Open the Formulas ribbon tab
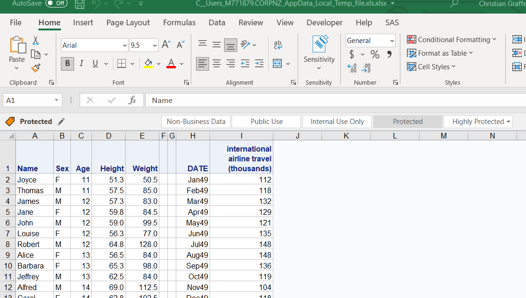 click(x=179, y=22)
